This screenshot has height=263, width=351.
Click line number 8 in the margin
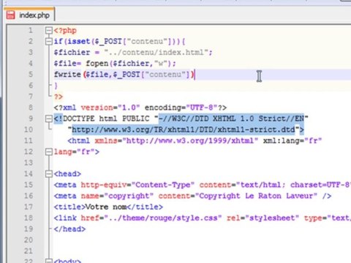click(x=31, y=107)
